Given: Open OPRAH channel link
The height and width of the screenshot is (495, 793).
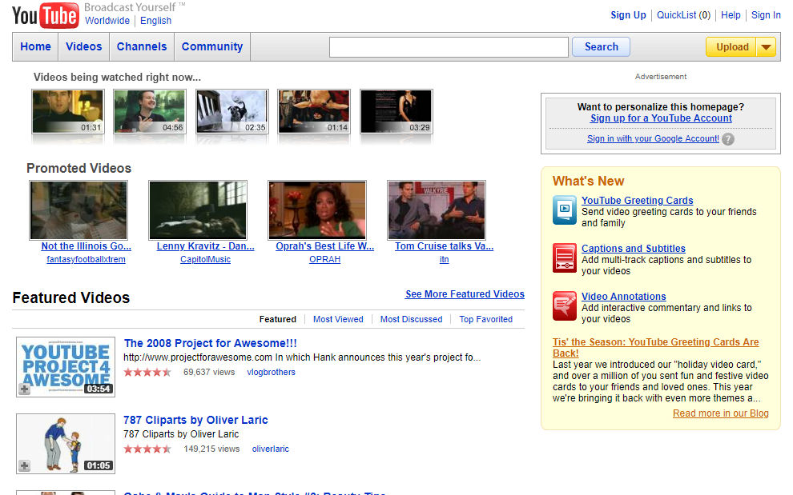Looking at the screenshot, I should (324, 259).
